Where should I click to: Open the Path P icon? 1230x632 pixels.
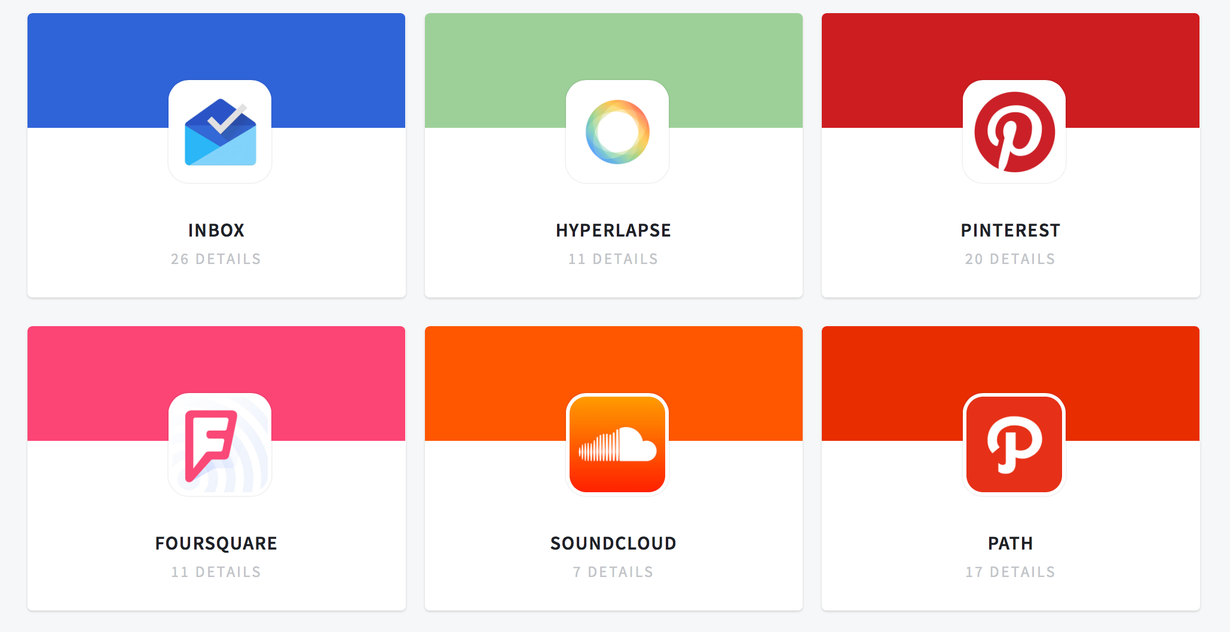click(x=1014, y=444)
